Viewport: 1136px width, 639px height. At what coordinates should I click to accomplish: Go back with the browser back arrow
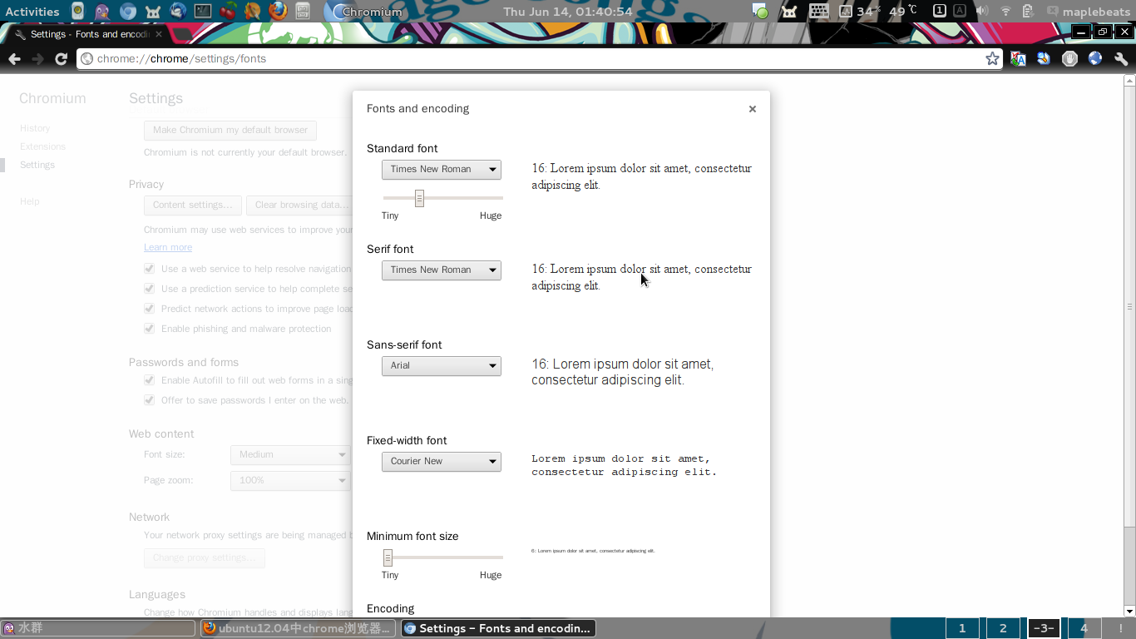pos(14,59)
